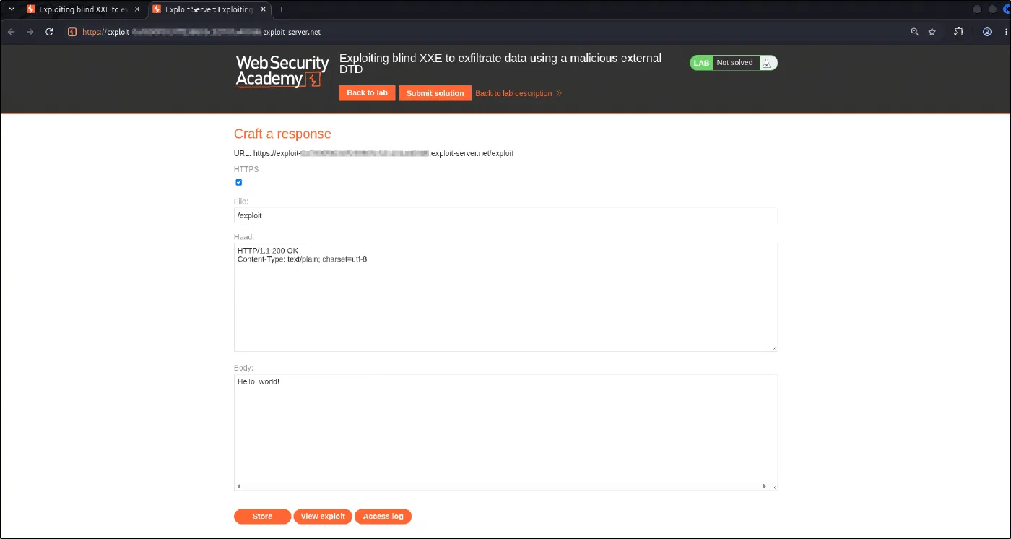Click the Web Security Academy logo

(282, 72)
